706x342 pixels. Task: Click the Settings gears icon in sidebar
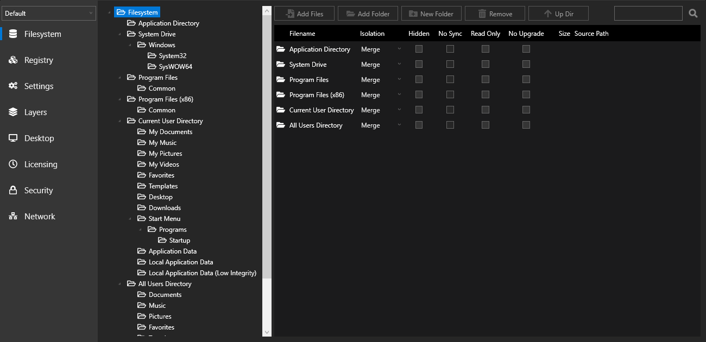(x=13, y=86)
